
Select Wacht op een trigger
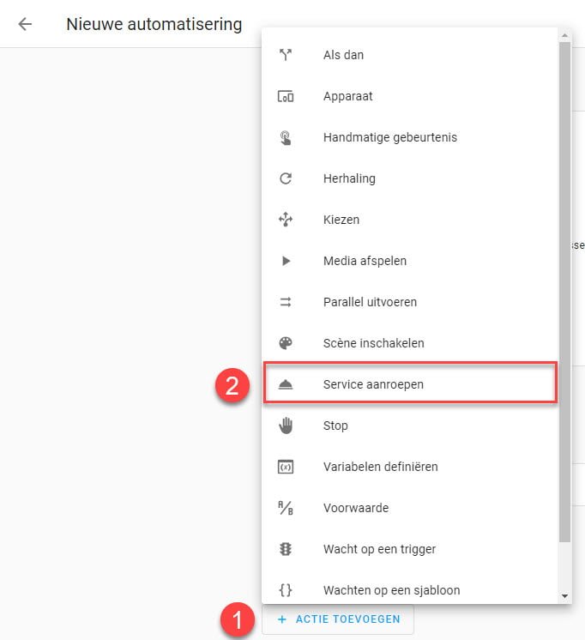click(410, 549)
